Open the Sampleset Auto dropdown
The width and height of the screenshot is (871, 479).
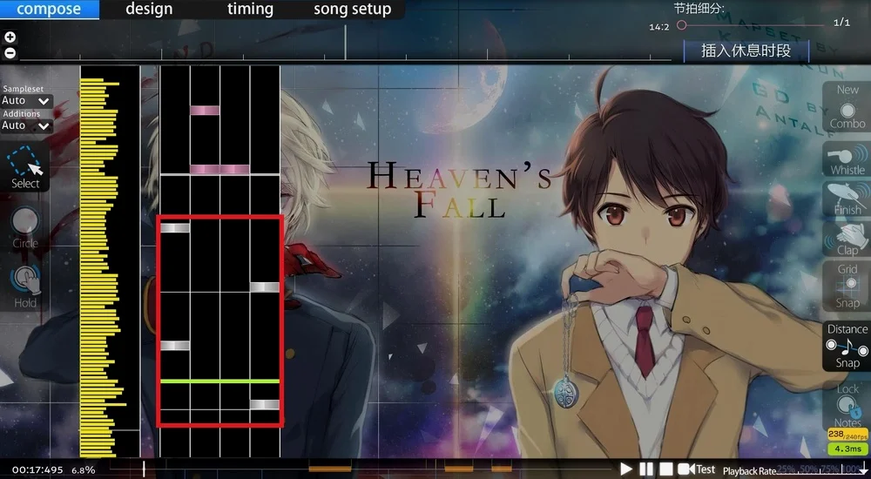point(26,100)
